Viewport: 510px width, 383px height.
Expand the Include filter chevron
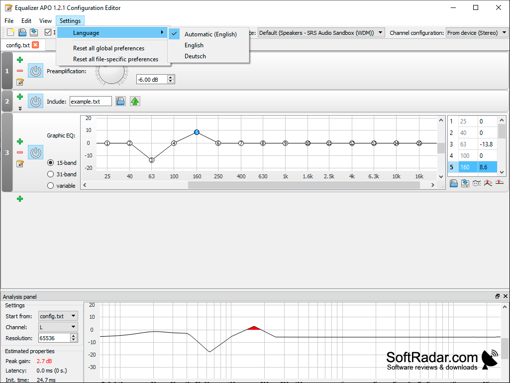click(20, 109)
